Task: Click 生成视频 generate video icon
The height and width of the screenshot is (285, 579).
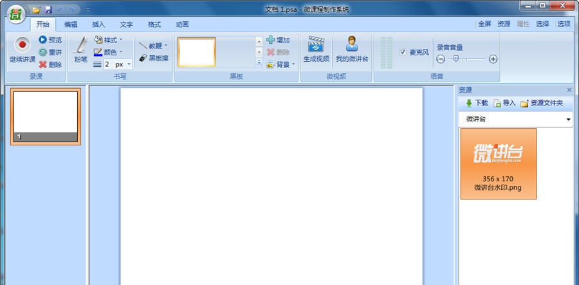Action: [x=316, y=49]
